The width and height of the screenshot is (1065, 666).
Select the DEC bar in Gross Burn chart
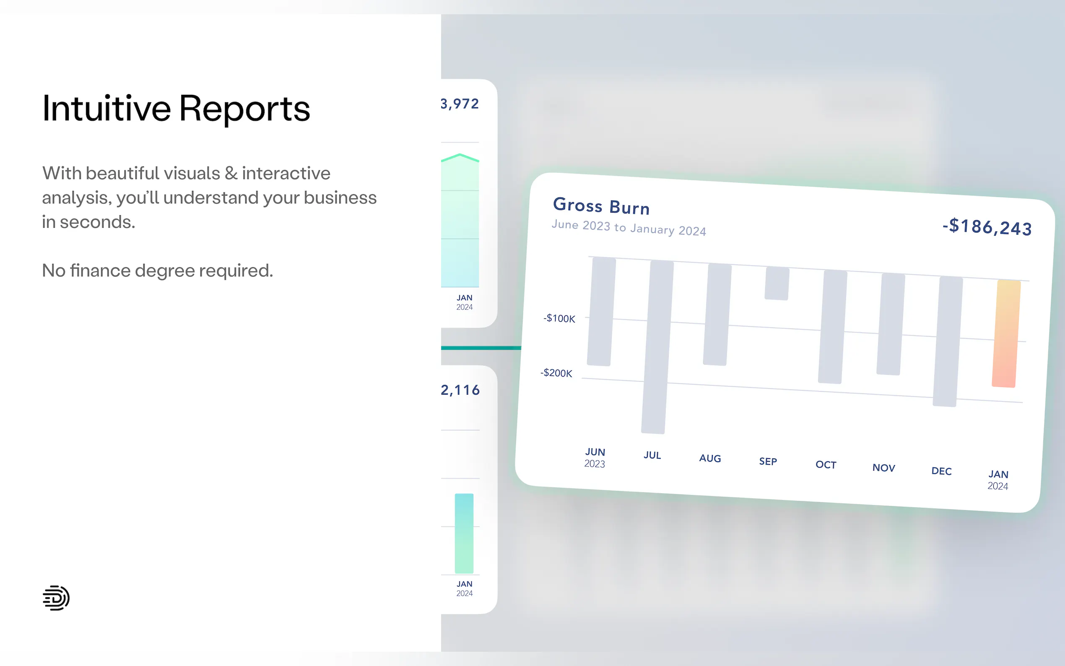pos(948,341)
